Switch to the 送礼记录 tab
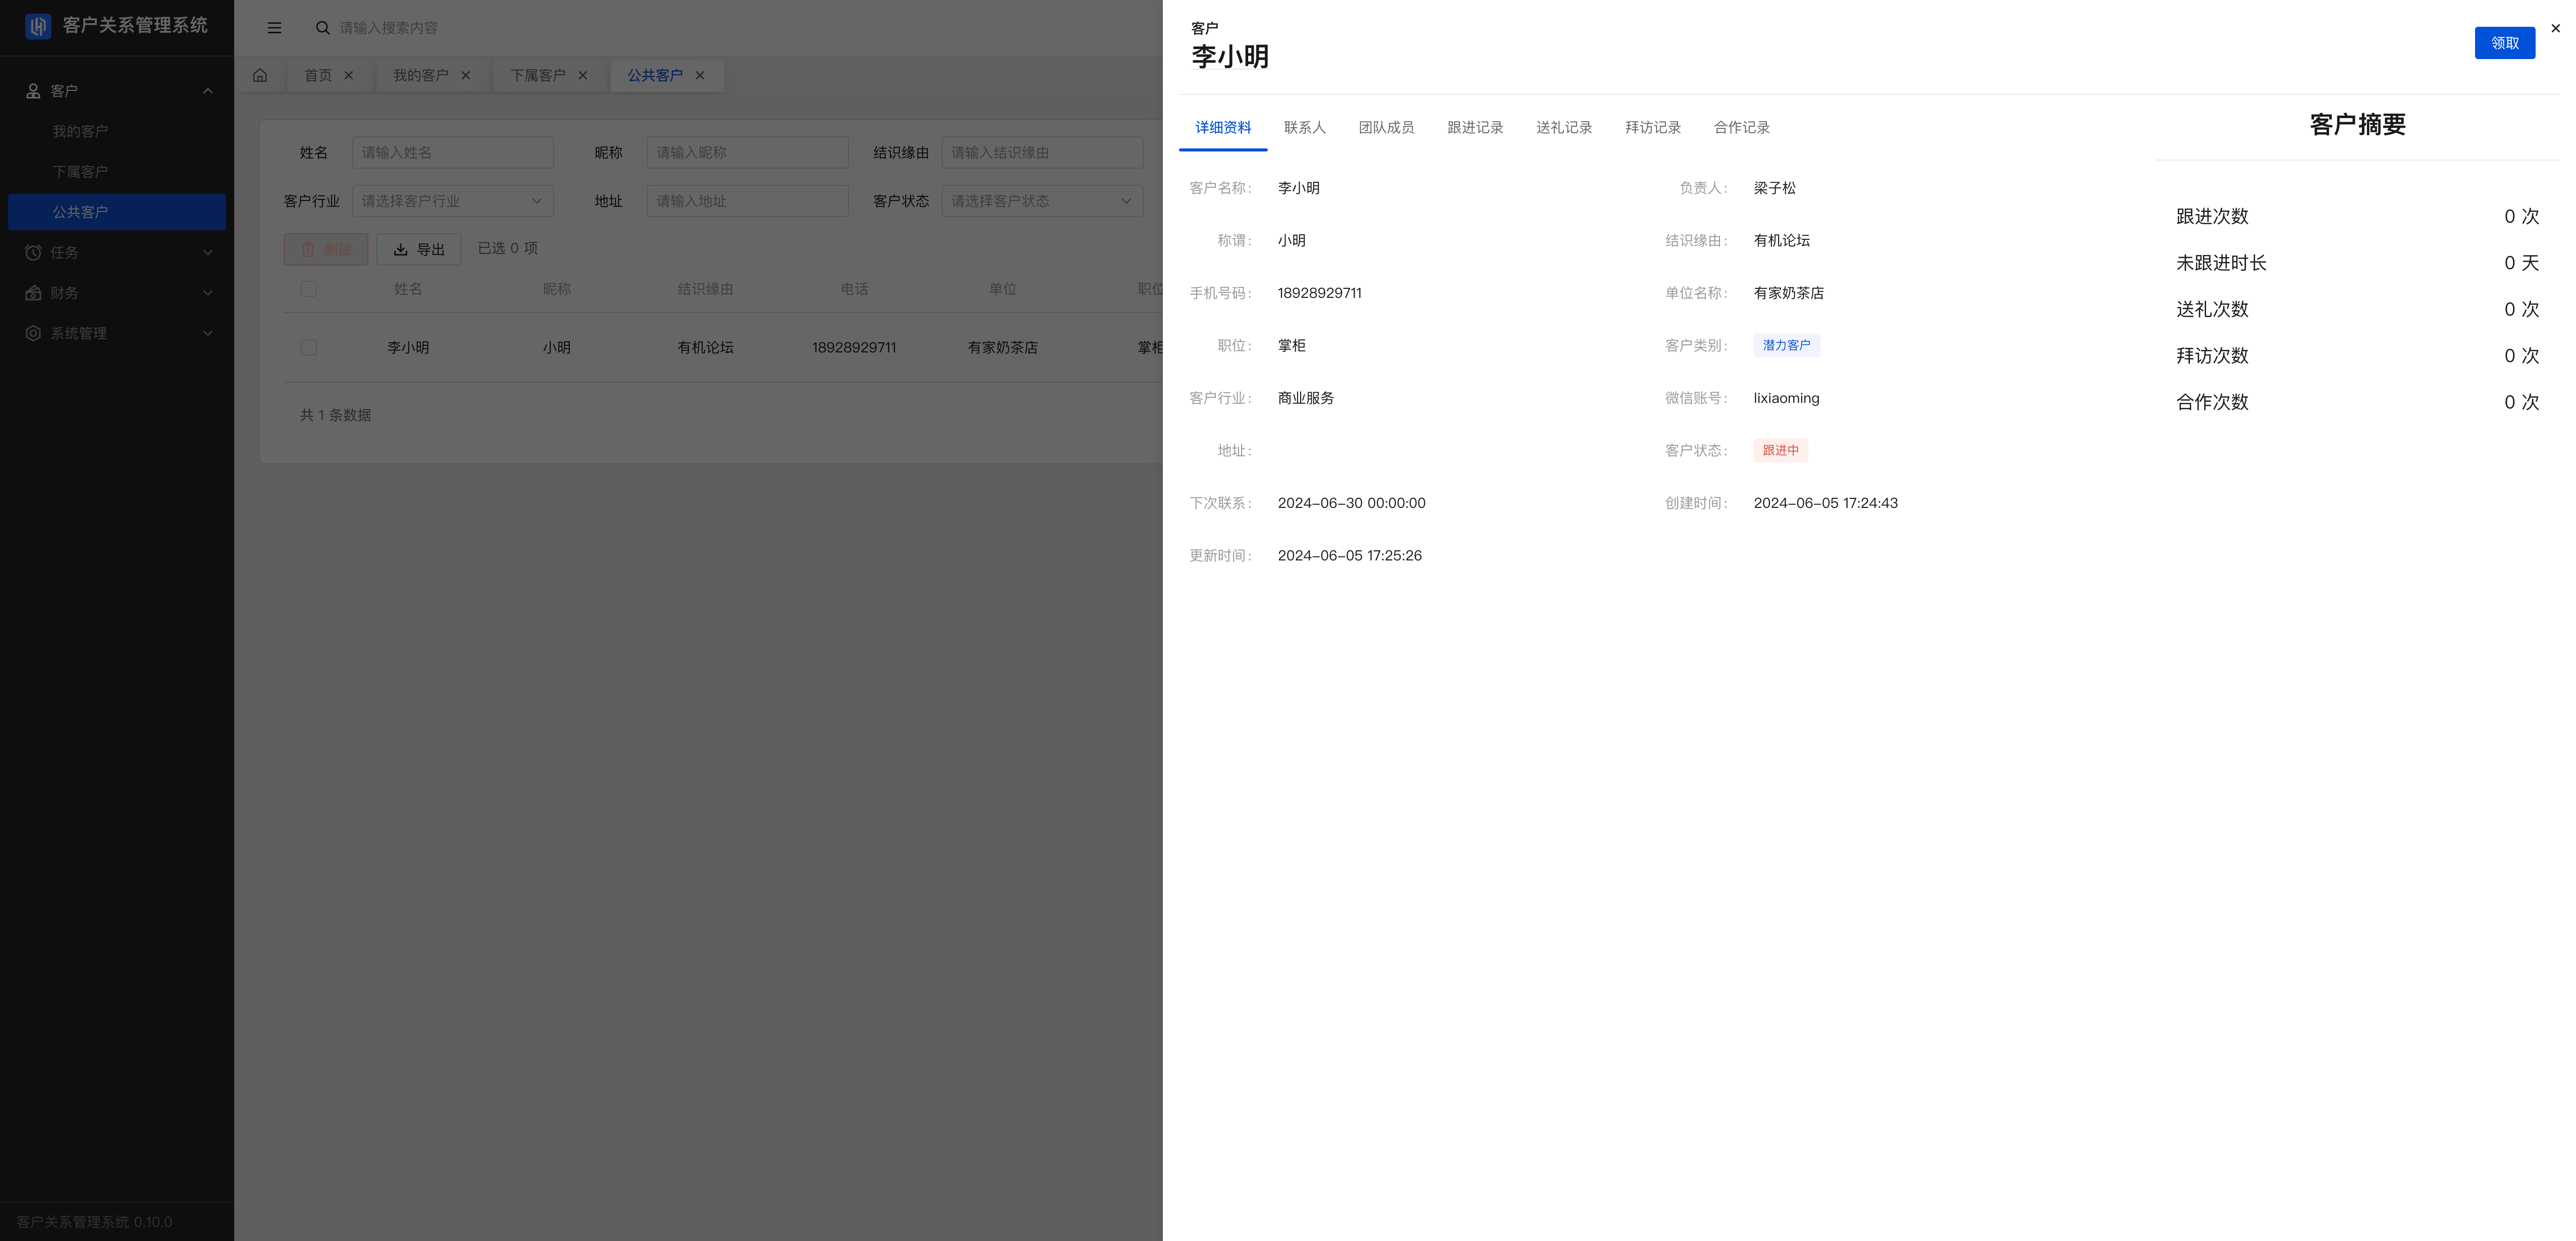2576x1241 pixels. [x=1564, y=128]
